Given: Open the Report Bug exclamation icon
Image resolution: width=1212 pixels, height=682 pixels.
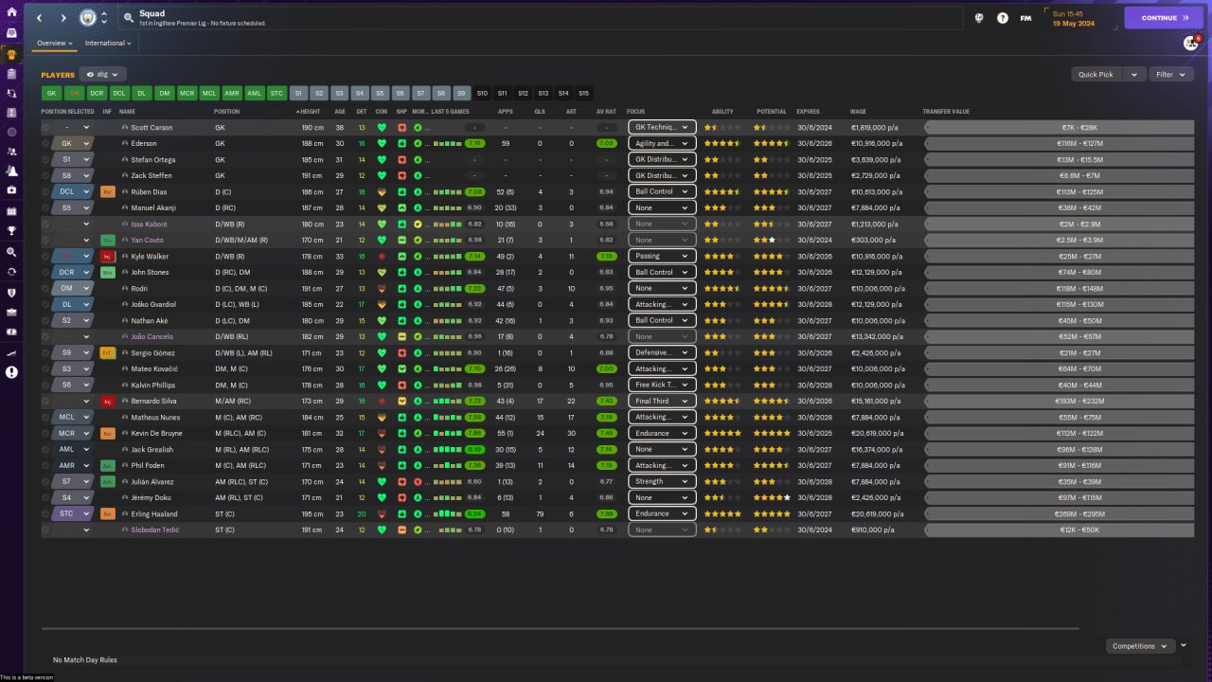Looking at the screenshot, I should [x=11, y=372].
